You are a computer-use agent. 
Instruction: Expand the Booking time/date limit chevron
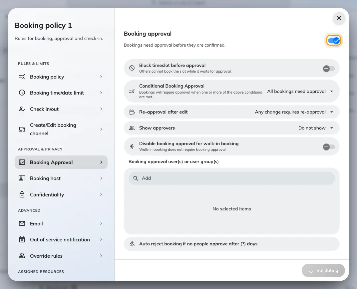[101, 93]
